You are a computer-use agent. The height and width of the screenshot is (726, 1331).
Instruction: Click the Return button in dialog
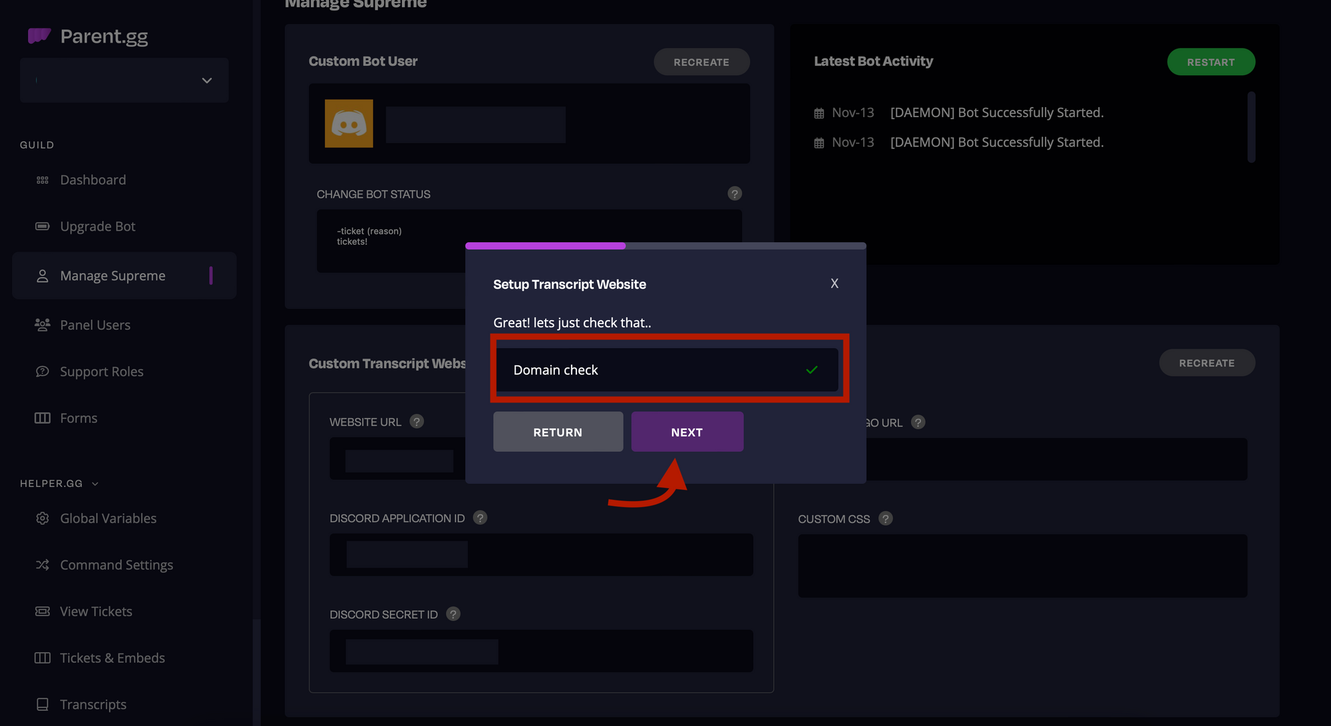pyautogui.click(x=558, y=432)
